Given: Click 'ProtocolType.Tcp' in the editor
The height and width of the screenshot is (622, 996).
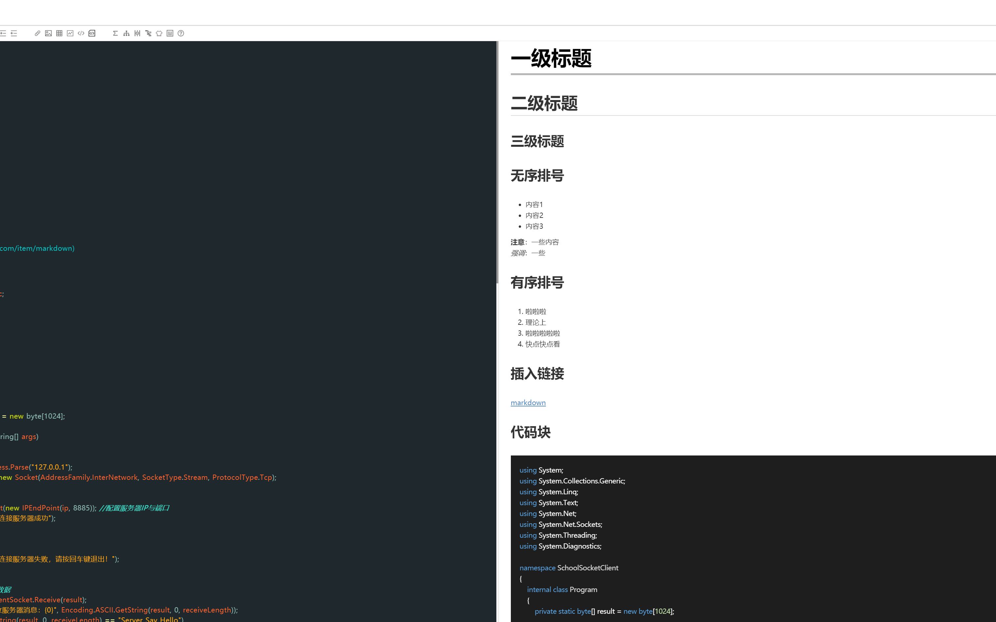Looking at the screenshot, I should (x=242, y=478).
